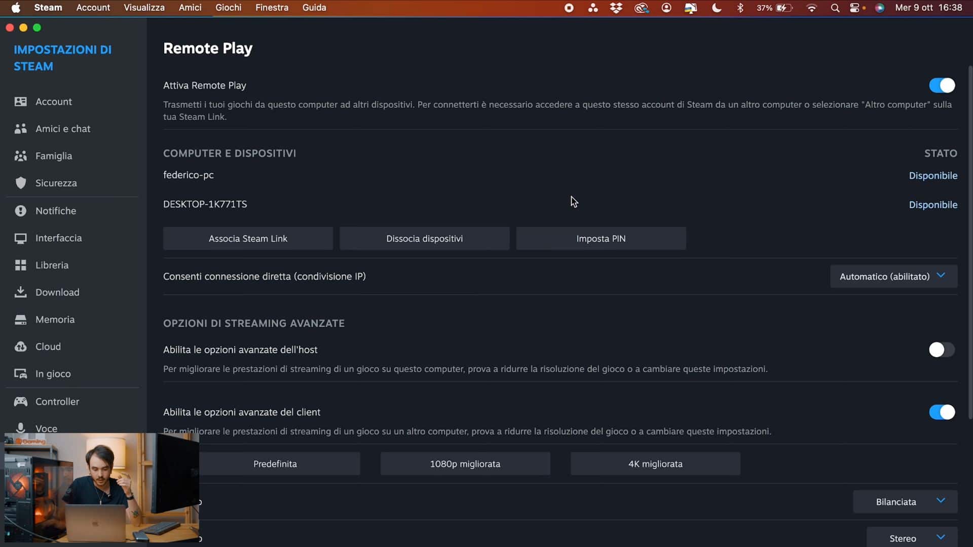
Task: Click the Bluetooth status icon
Action: point(740,8)
